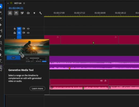This screenshot has width=139, height=107.
Task: Click the L badge on first pink audio clip
Action: pos(52,87)
